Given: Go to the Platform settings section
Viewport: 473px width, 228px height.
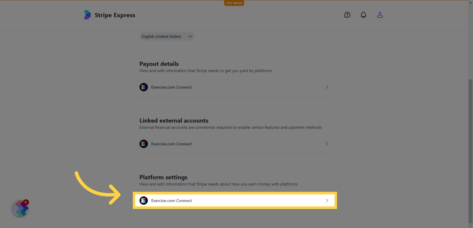Looking at the screenshot, I should (163, 177).
